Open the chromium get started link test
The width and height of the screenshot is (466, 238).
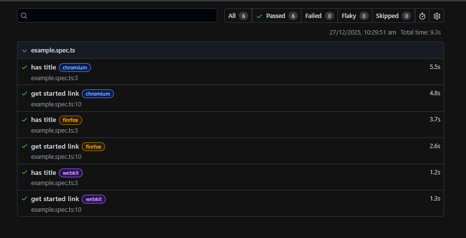55,93
